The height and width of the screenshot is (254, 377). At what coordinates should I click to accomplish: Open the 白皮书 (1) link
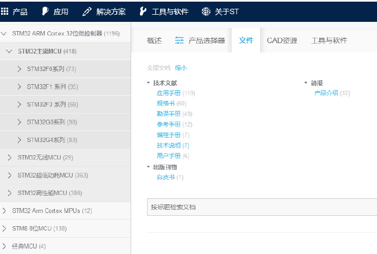170,177
